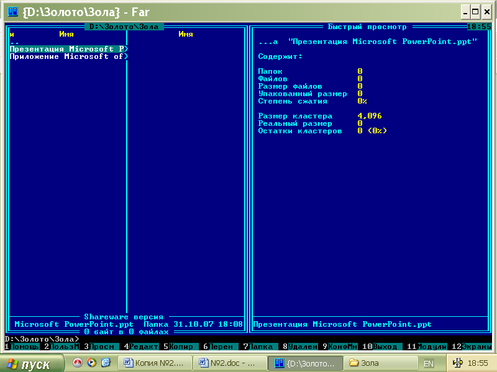Click the 0 байт в 0 файлах summary
This screenshot has width=497, height=372.
pos(127,332)
